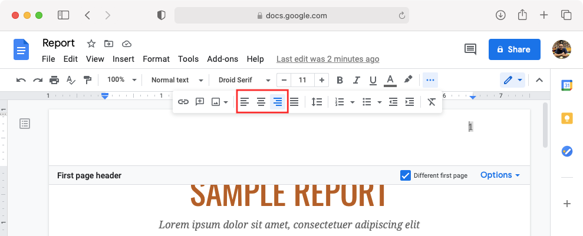Open the comment history icon
The image size is (583, 236).
pos(470,49)
